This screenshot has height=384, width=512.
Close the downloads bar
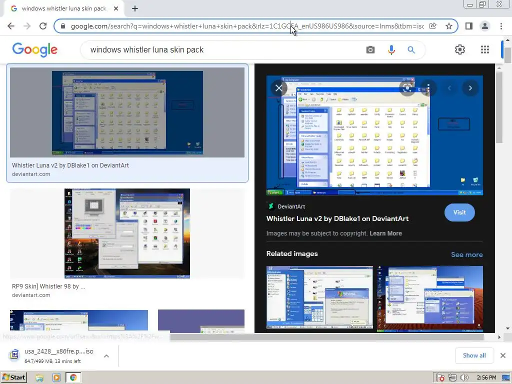503,355
